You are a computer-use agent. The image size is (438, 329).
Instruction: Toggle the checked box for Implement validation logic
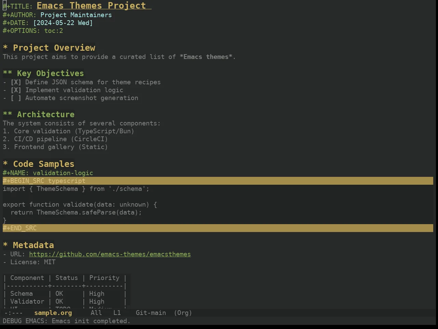[x=16, y=90]
